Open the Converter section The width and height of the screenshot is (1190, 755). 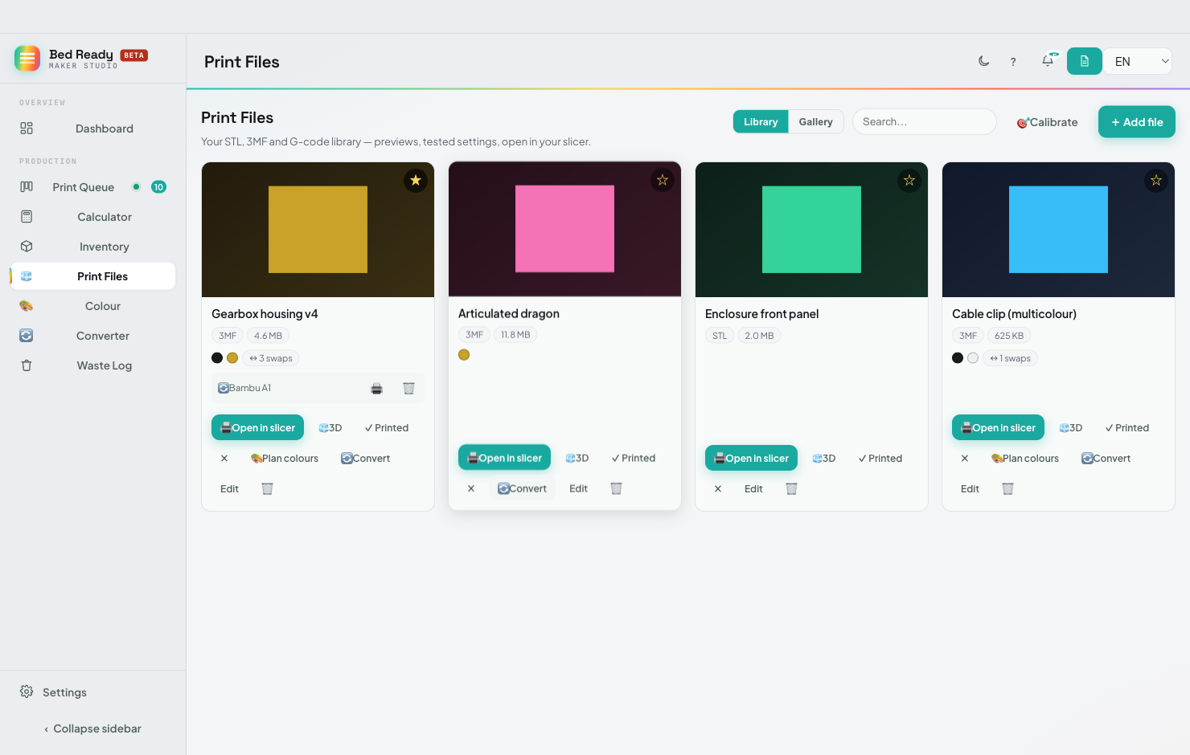pos(93,336)
